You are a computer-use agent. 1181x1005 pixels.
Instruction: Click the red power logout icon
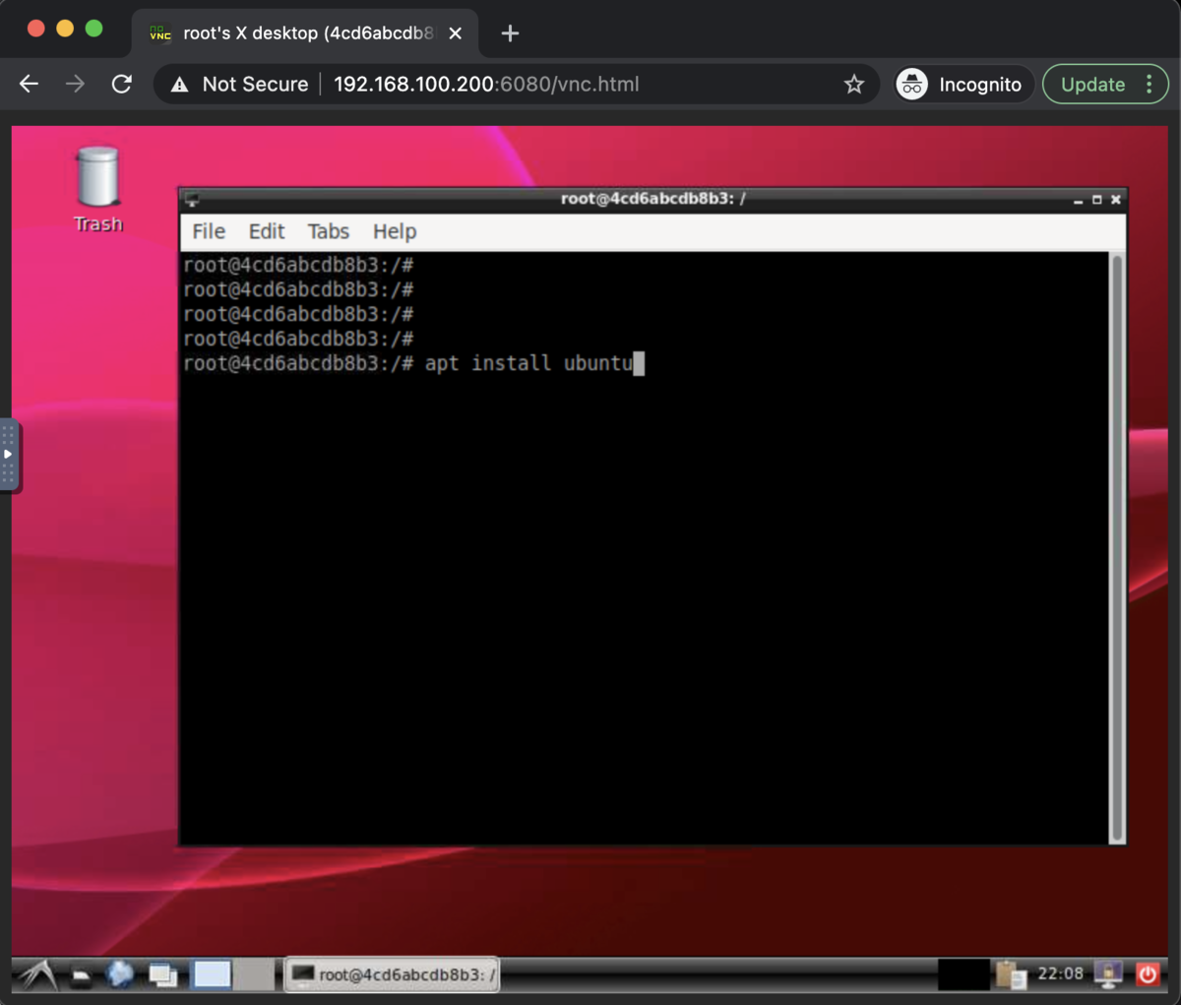pos(1148,974)
